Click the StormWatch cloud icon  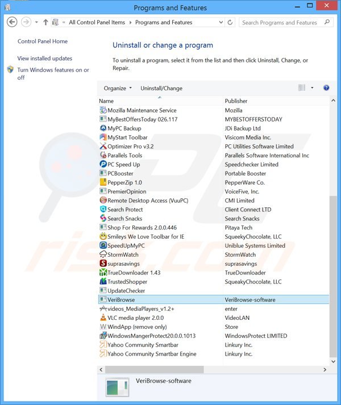[103, 254]
